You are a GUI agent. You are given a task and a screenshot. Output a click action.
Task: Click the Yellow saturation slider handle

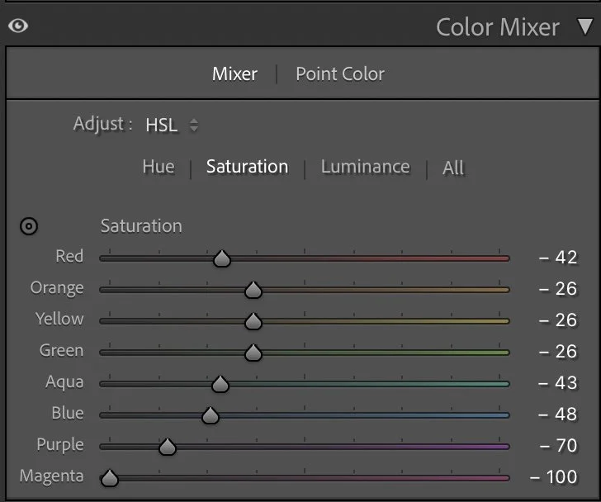[x=253, y=321]
